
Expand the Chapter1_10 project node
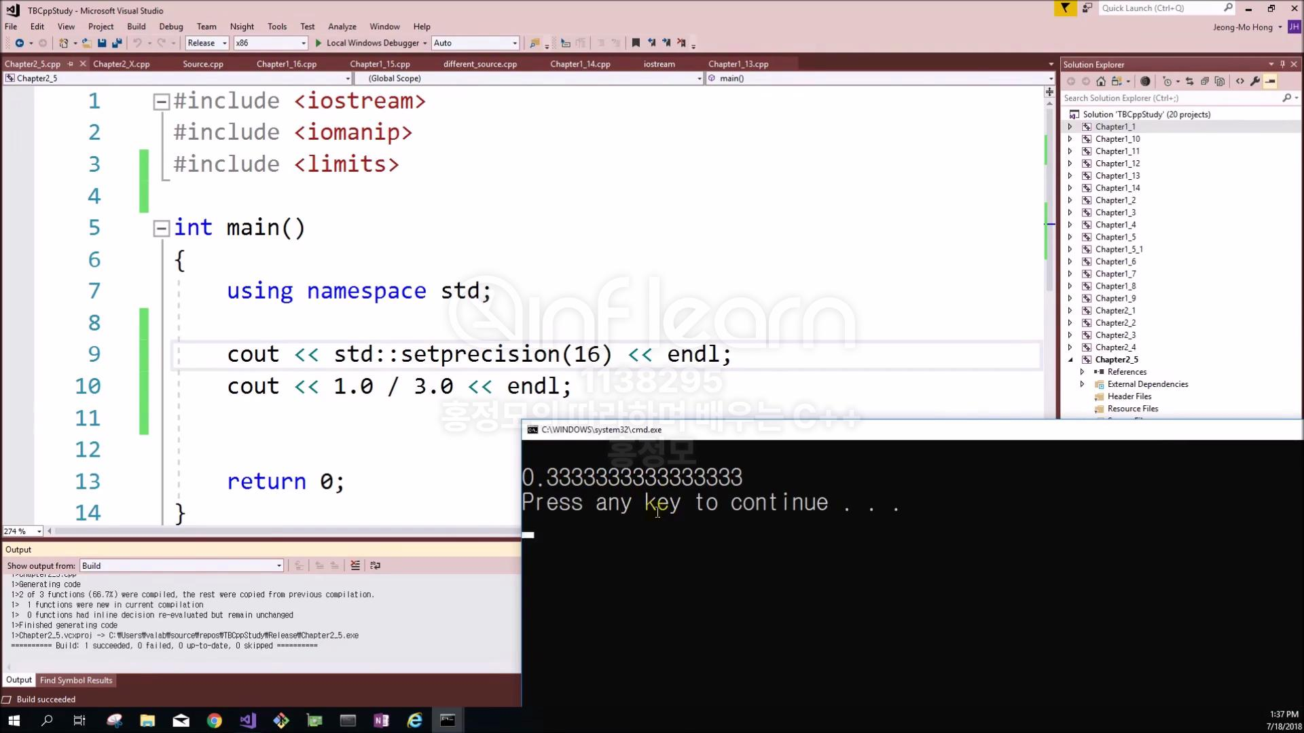tap(1070, 139)
